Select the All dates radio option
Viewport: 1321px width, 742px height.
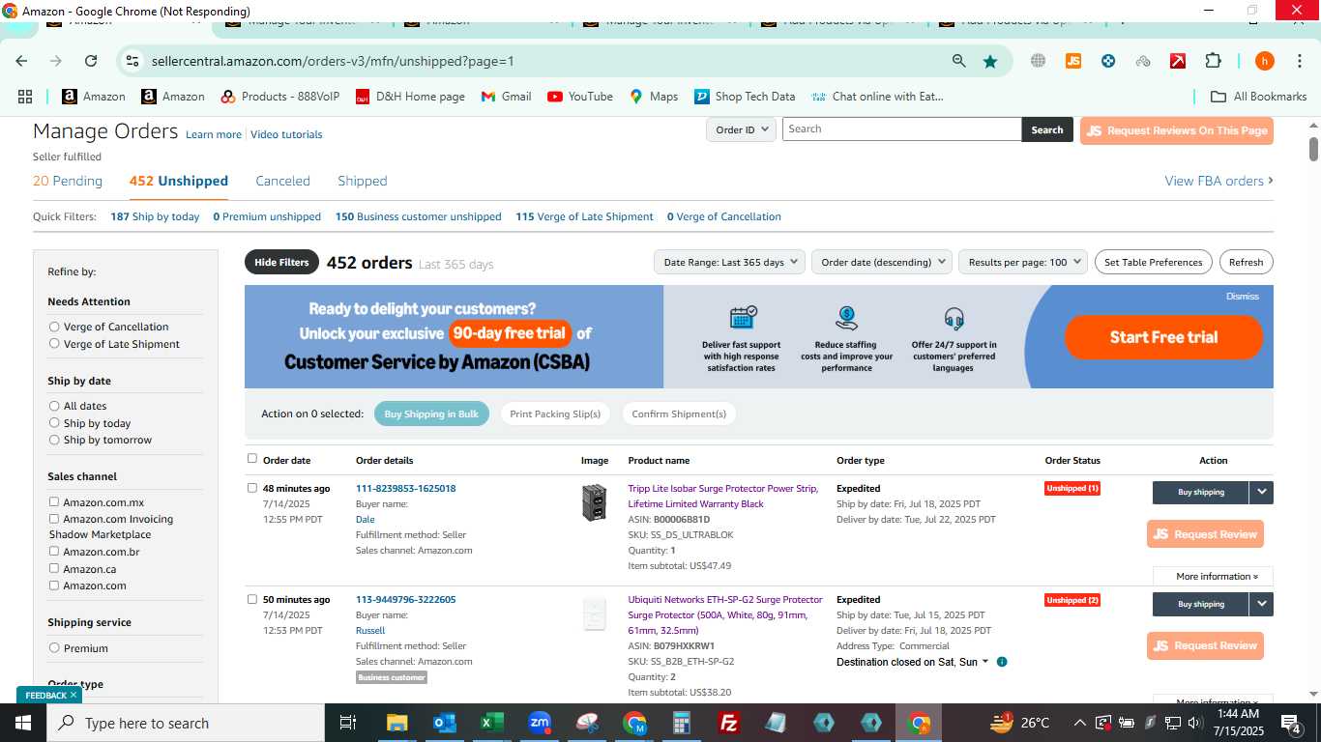tap(54, 406)
